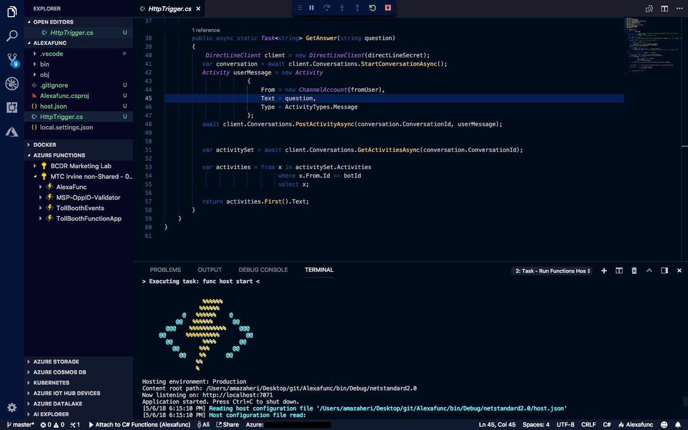The width and height of the screenshot is (688, 430).
Task: Open the Search view in activity bar
Action: pos(12,36)
